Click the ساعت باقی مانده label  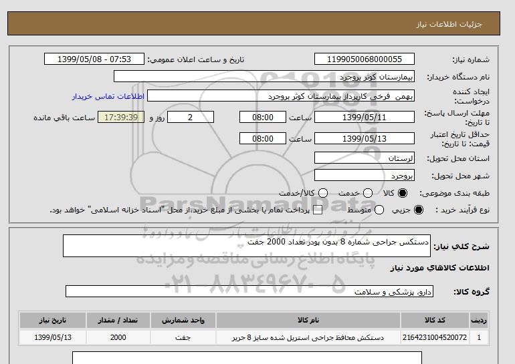[x=64, y=118]
